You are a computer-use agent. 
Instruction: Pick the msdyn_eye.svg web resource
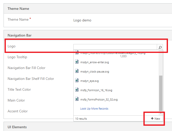[x=90, y=81]
